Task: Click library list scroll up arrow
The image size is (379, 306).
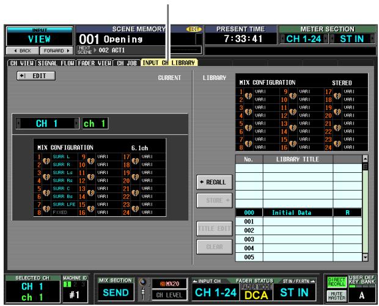Action: tap(365, 159)
